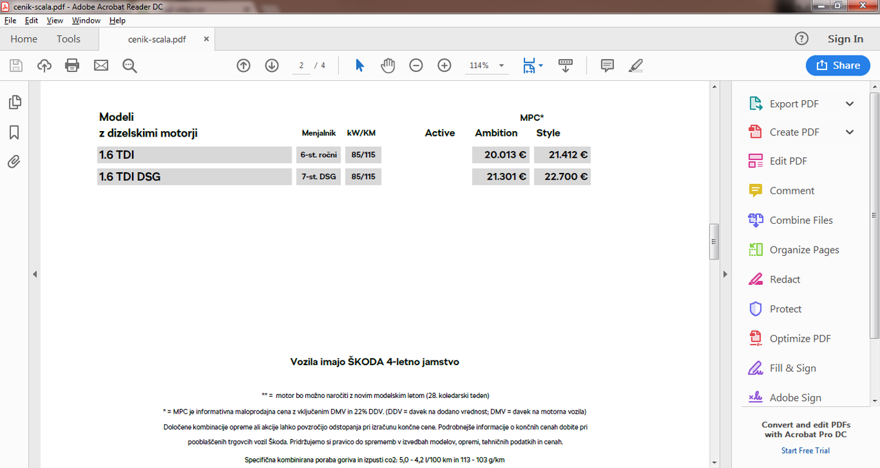Launch Export PDF tool
Screen dimensions: 880x468
[x=793, y=104]
